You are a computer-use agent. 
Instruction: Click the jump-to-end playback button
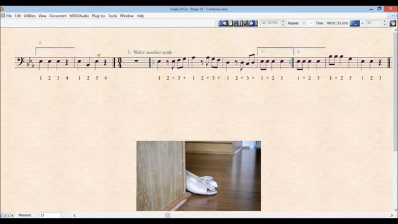click(x=256, y=23)
